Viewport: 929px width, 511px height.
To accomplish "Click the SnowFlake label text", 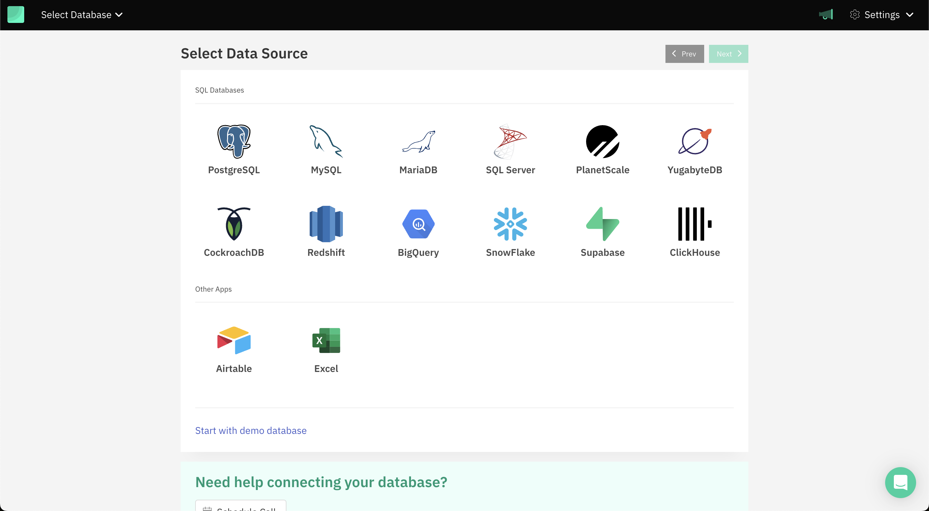I will tap(510, 252).
